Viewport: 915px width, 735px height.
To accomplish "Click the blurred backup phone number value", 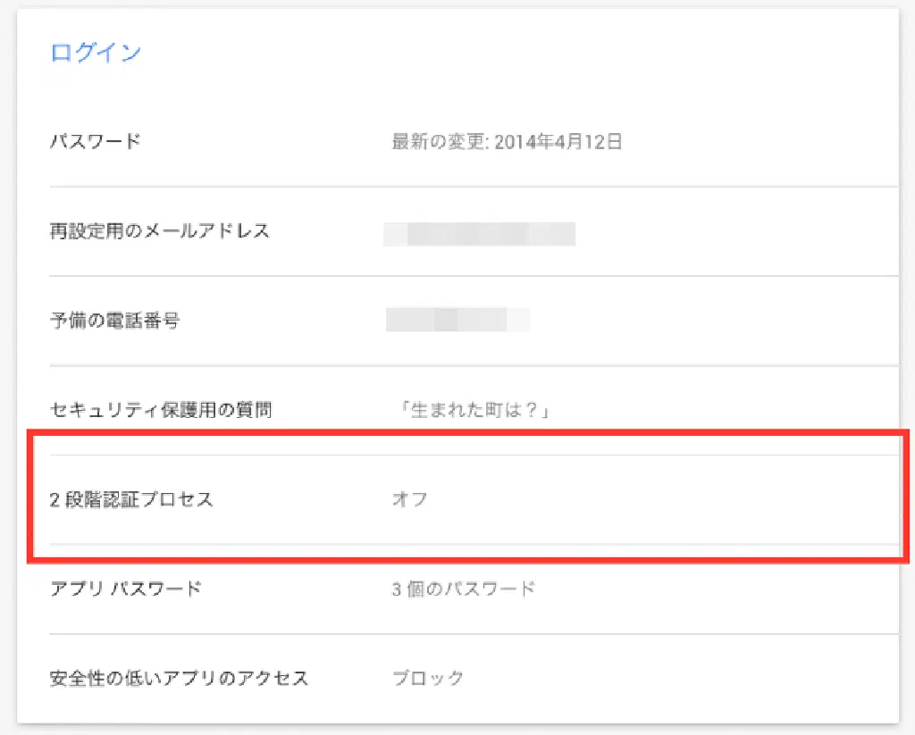I will click(457, 320).
